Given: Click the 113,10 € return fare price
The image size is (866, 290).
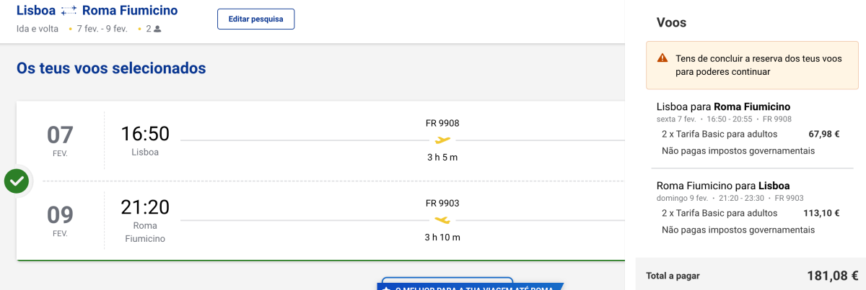Looking at the screenshot, I should (823, 213).
